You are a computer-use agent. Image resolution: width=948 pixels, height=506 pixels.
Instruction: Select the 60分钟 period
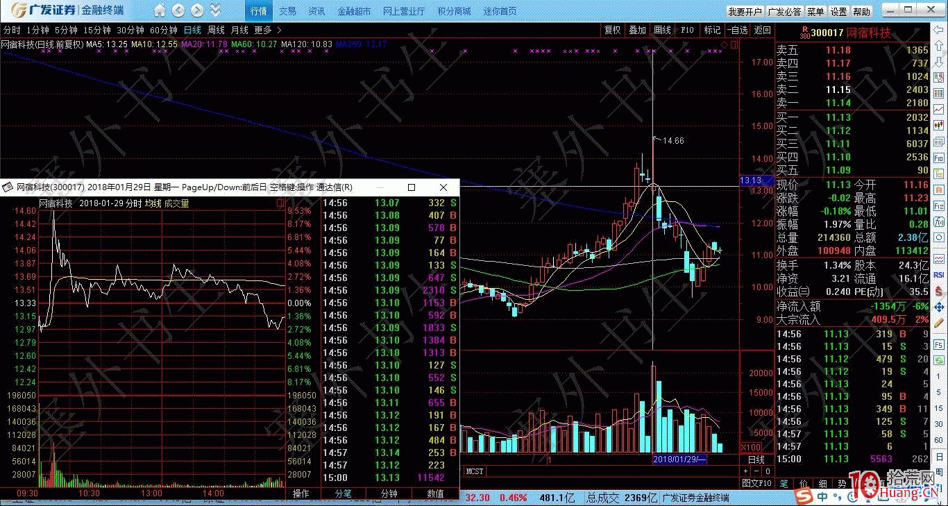pyautogui.click(x=164, y=30)
